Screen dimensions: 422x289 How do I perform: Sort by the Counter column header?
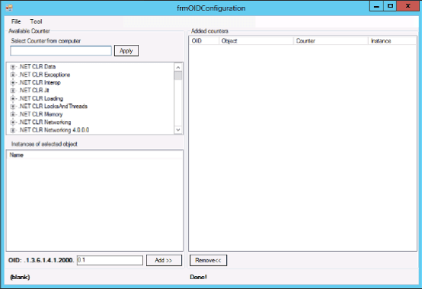point(331,41)
